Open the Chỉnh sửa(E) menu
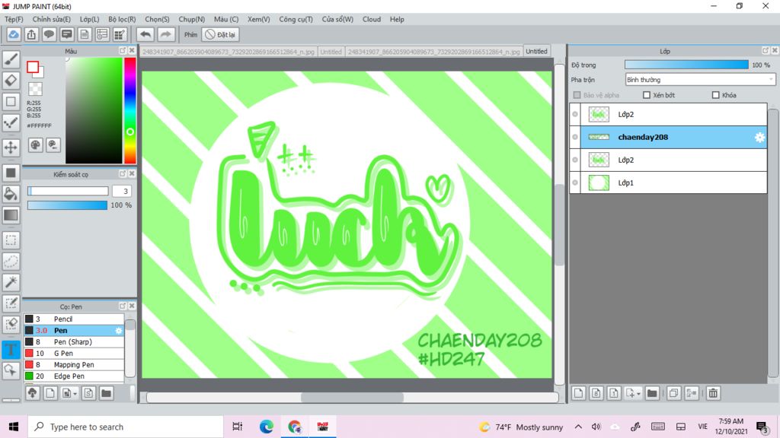 point(51,19)
